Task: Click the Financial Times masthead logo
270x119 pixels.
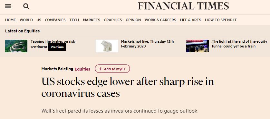Action: (183, 6)
